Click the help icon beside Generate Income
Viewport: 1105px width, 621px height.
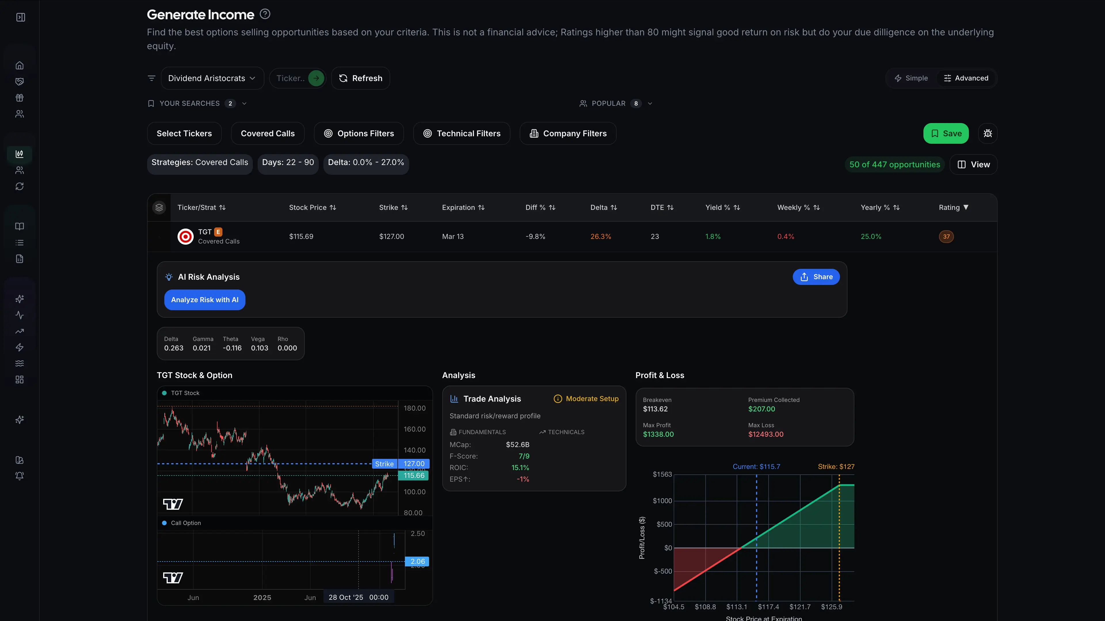coord(265,14)
